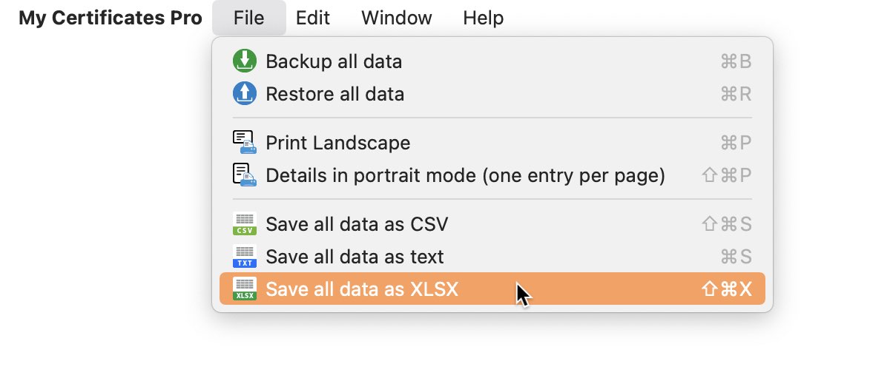Screen dimensions: 890x381
Task: Click the blue upload icon for Restore
Action: [244, 93]
